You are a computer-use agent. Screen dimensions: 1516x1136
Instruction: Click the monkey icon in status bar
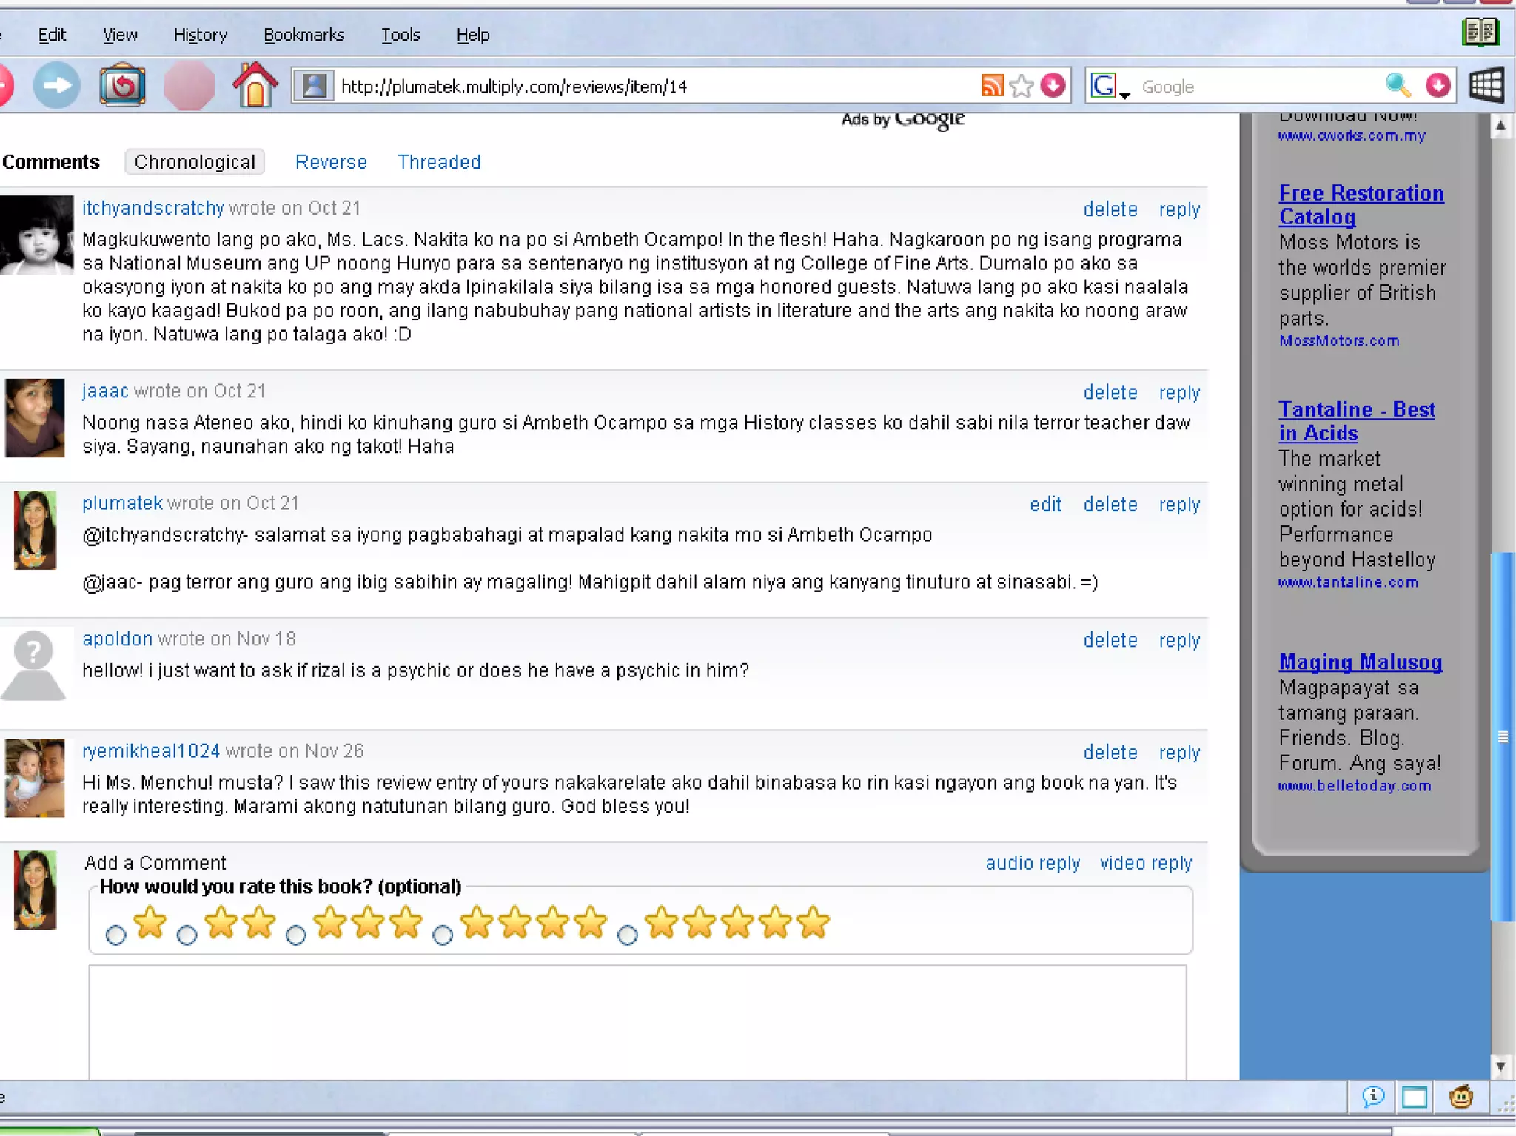1460,1097
